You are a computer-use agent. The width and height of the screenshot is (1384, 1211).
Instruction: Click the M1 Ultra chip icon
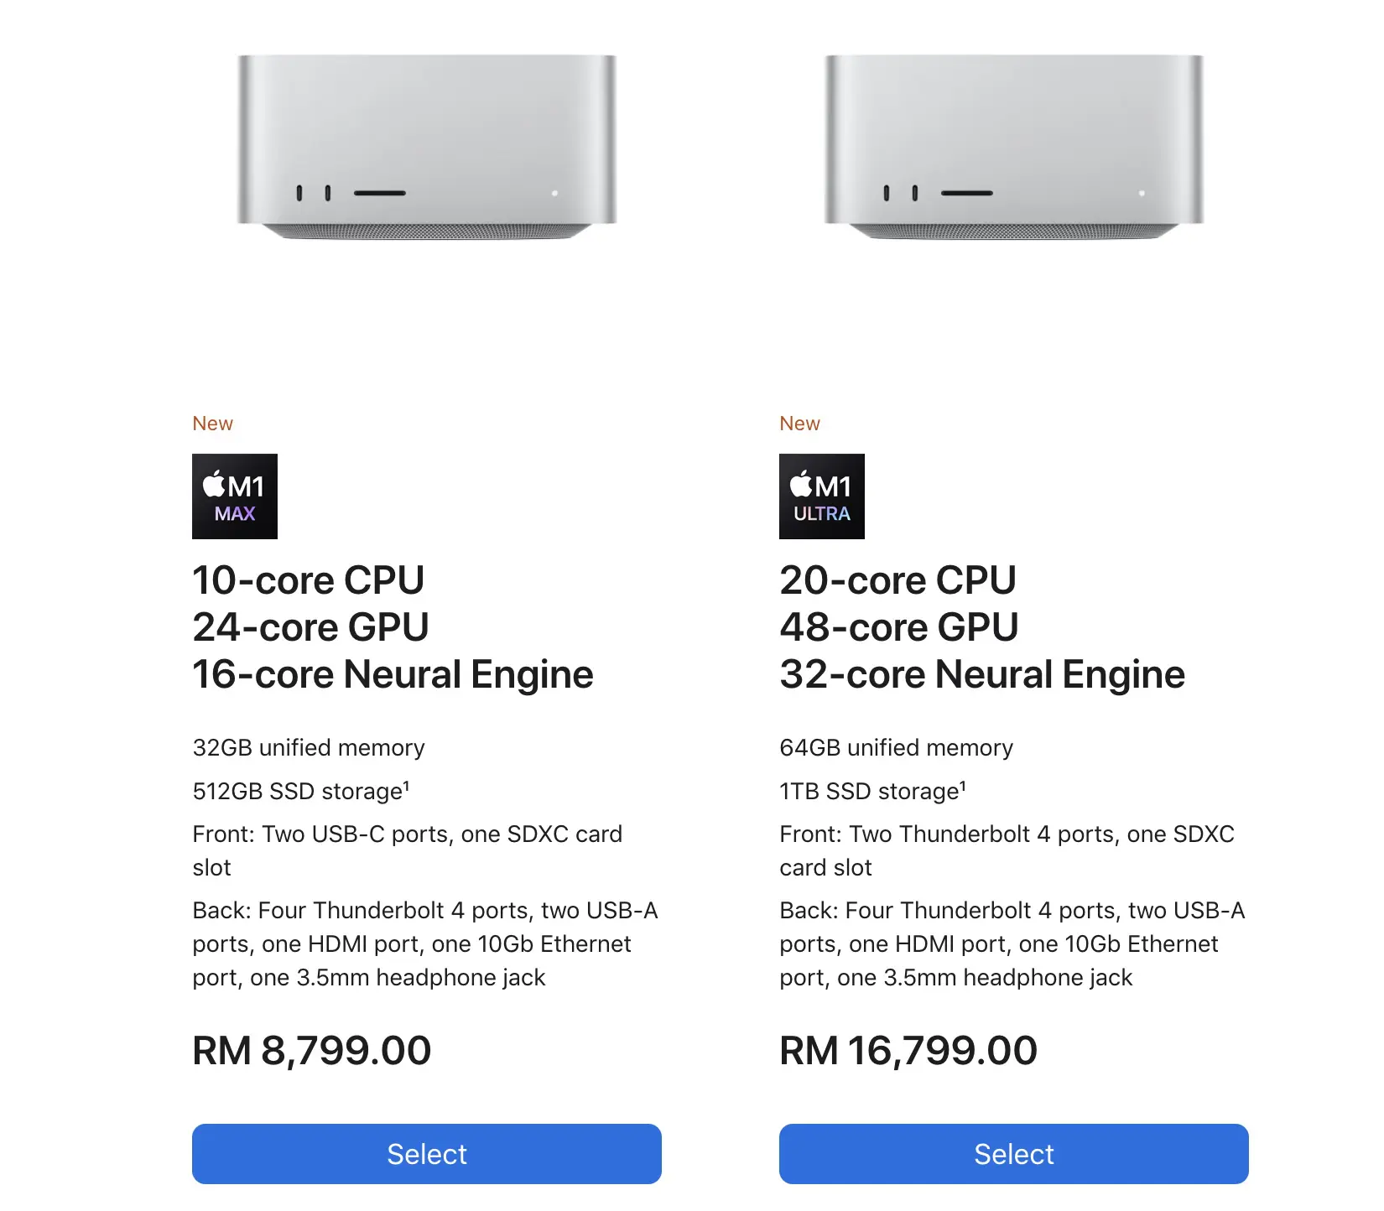point(822,496)
